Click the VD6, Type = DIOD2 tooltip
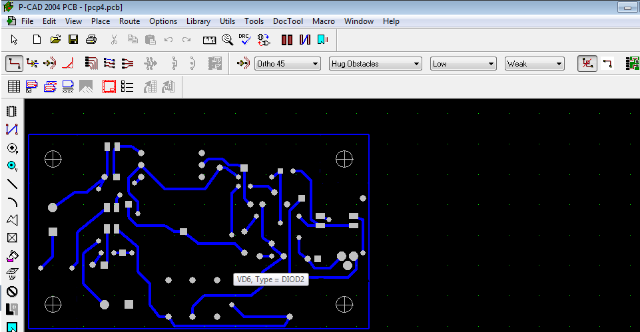This screenshot has height=332, width=640. point(271,279)
